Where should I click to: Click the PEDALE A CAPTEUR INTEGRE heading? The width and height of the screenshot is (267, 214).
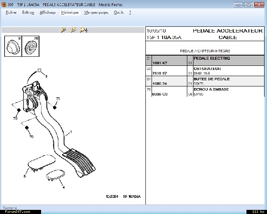[x=205, y=51]
